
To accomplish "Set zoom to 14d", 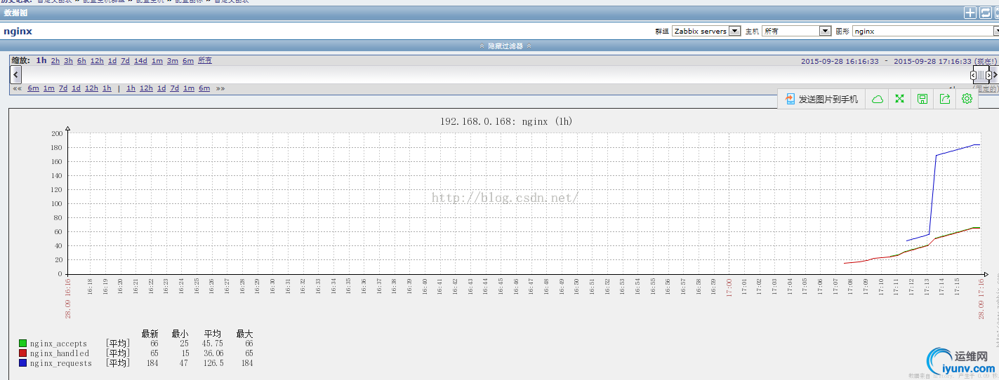I will (140, 60).
